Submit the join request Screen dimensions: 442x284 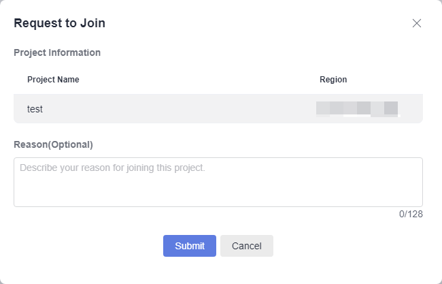(190, 246)
